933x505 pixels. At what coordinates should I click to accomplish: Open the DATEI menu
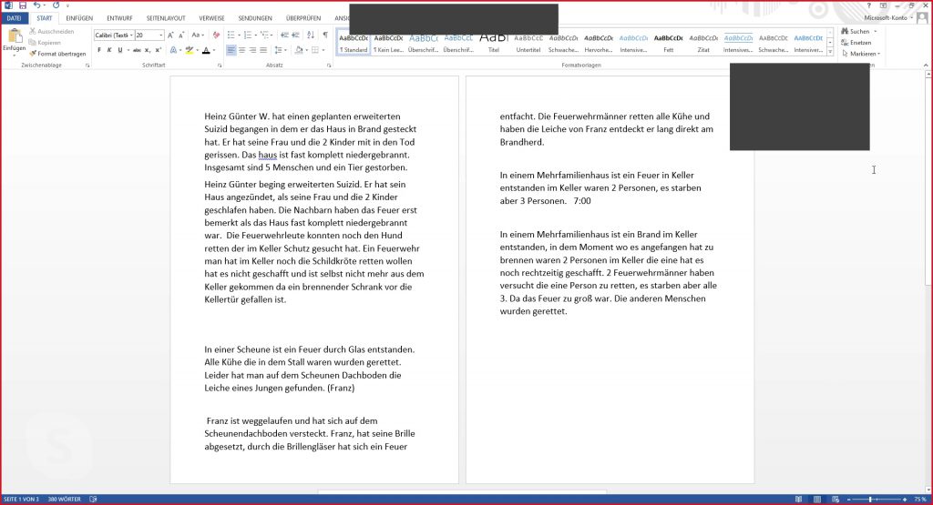[15, 18]
